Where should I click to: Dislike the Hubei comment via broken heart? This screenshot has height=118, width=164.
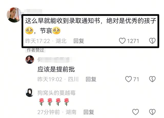pyautogui.click(x=152, y=41)
